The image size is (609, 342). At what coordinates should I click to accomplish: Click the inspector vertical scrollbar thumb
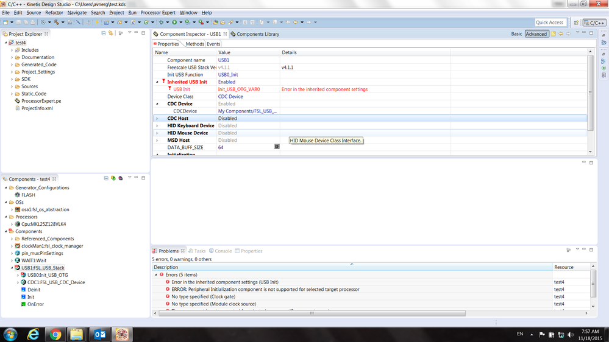[590, 92]
